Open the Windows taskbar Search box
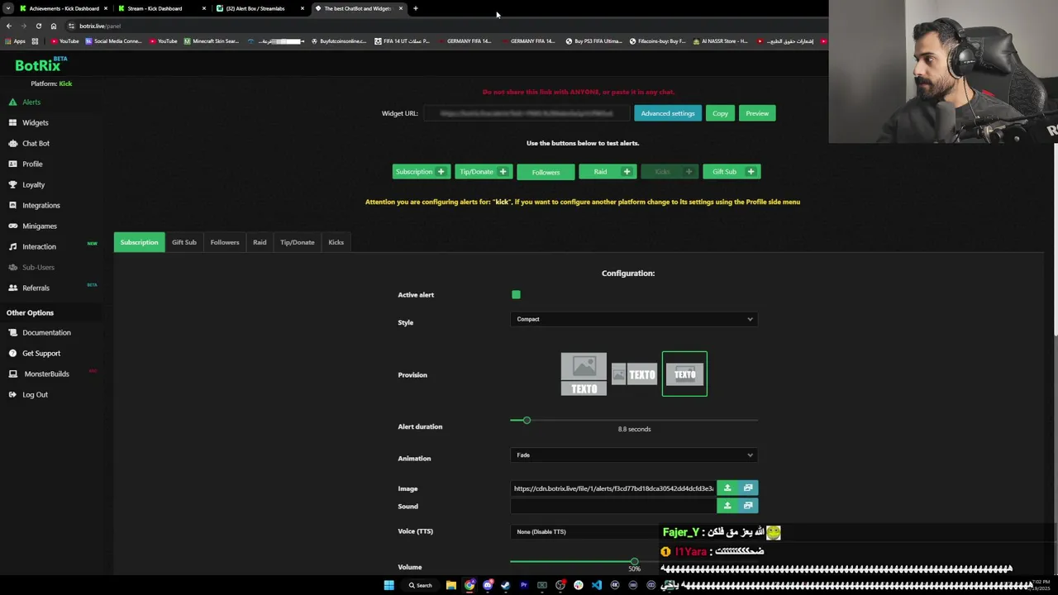The width and height of the screenshot is (1058, 595). [x=420, y=585]
